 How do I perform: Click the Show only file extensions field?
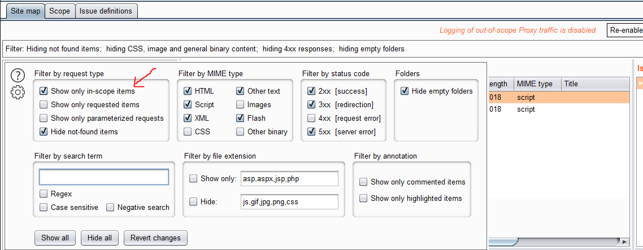tap(289, 179)
